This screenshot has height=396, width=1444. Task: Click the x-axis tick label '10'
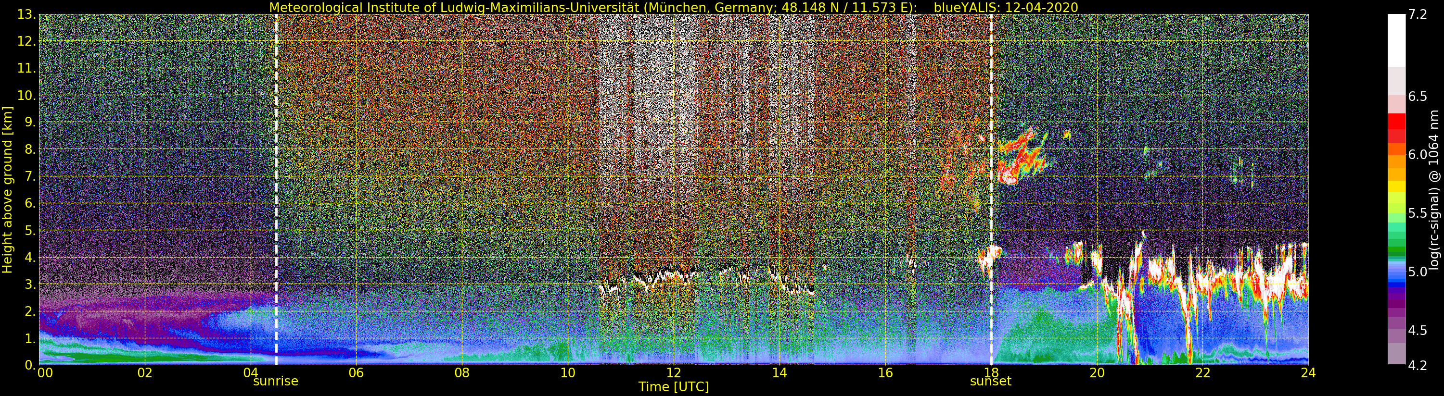click(567, 372)
